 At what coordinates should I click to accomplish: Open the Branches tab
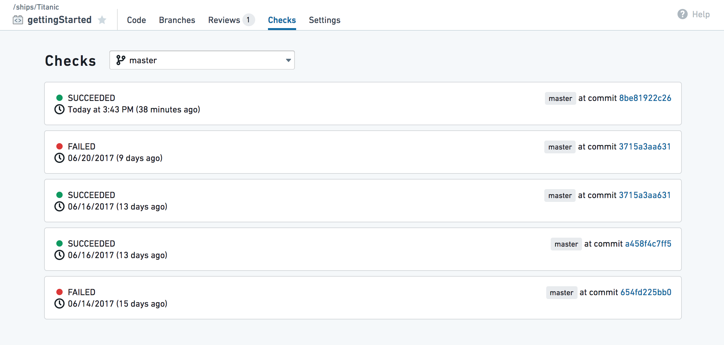[x=177, y=20]
